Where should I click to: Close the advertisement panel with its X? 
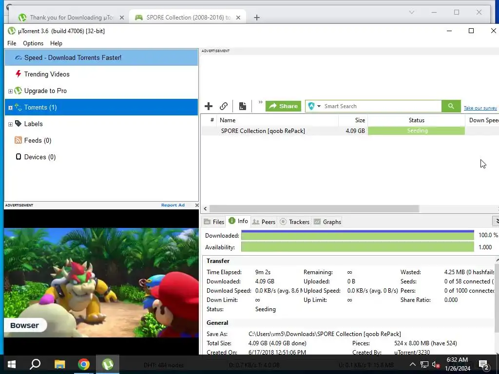(197, 205)
